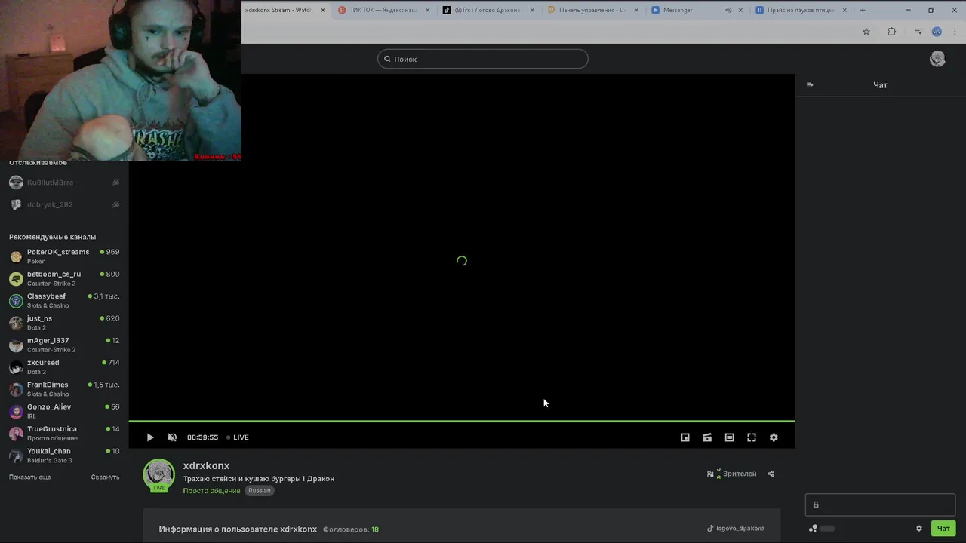Open Classybeef channel
The height and width of the screenshot is (543, 966).
(x=64, y=300)
